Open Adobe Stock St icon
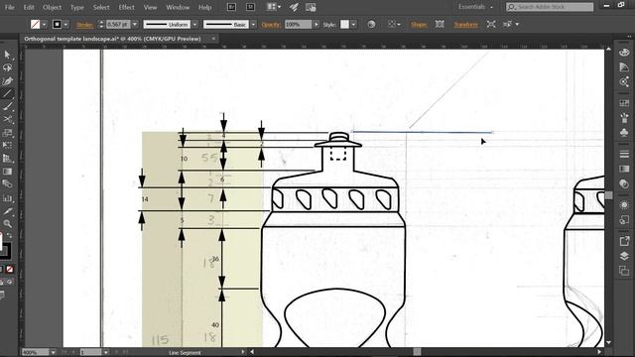635x357 pixels. pos(250,7)
